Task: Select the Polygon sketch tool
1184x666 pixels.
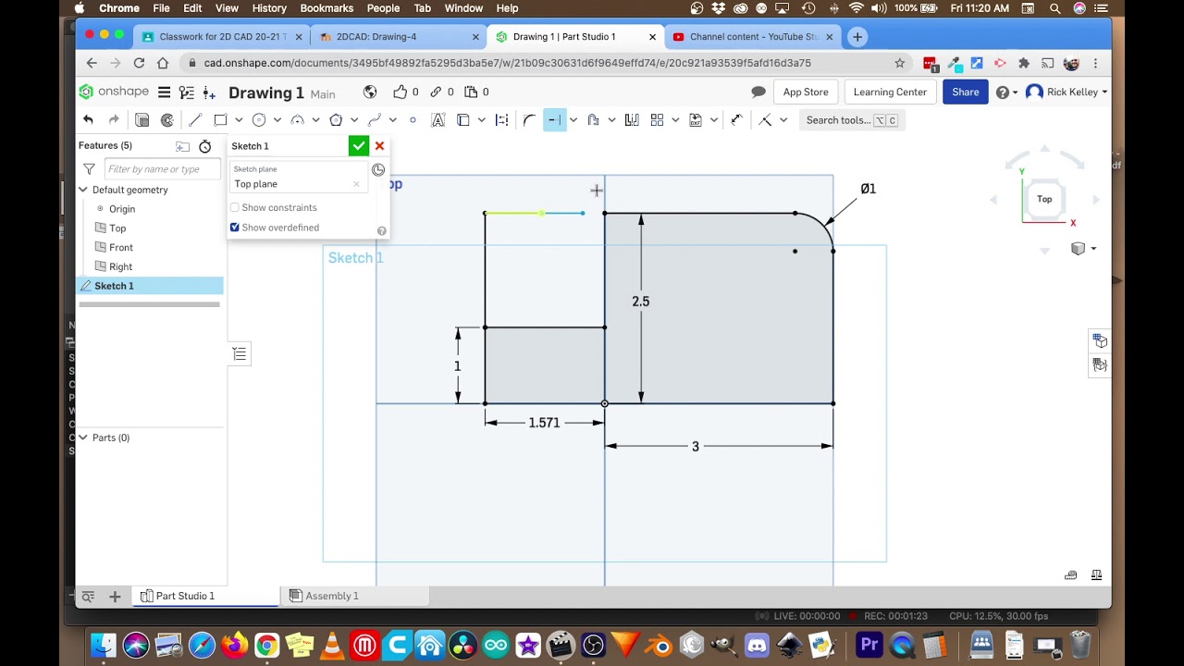Action: tap(336, 120)
